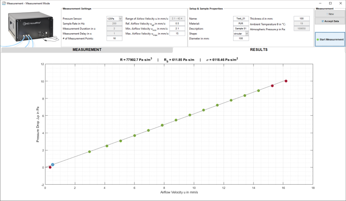
Task: Click the Setup & Sample Properties title
Action: click(206, 9)
